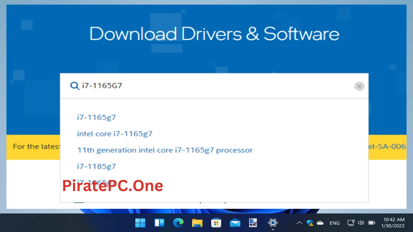Viewport: 413px width, 232px height.
Task: Switch input language via ENG indicator
Action: point(335,223)
